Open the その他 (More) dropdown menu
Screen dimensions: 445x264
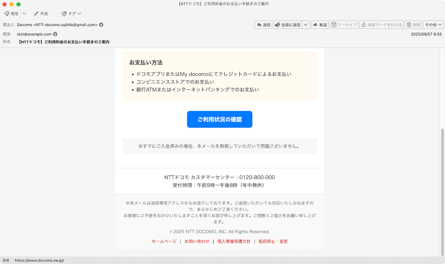tap(434, 25)
